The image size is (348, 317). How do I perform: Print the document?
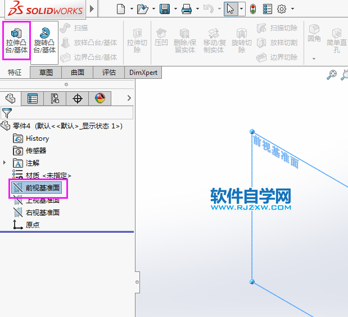coord(187,9)
